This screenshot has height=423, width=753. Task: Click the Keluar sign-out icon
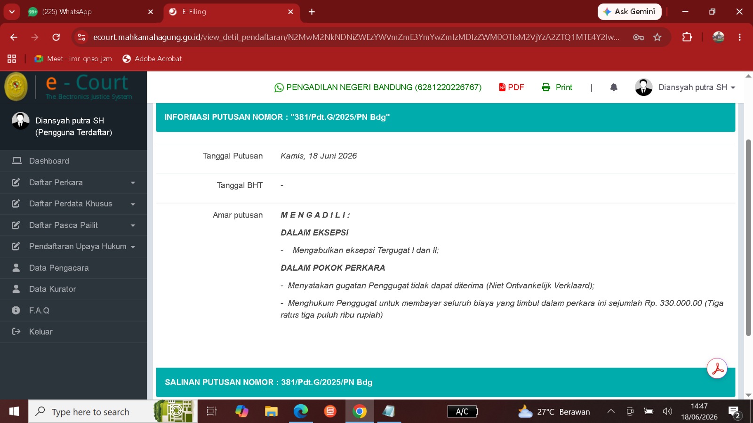(x=16, y=331)
